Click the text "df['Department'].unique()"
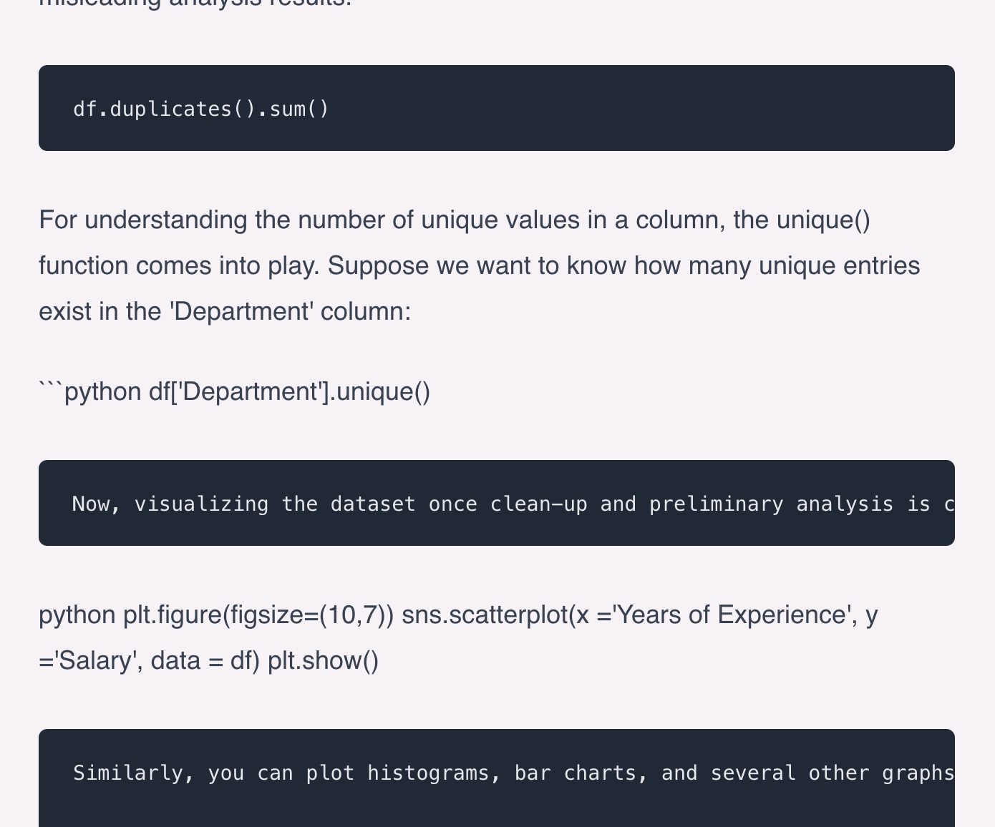995x827 pixels. pyautogui.click(x=290, y=391)
